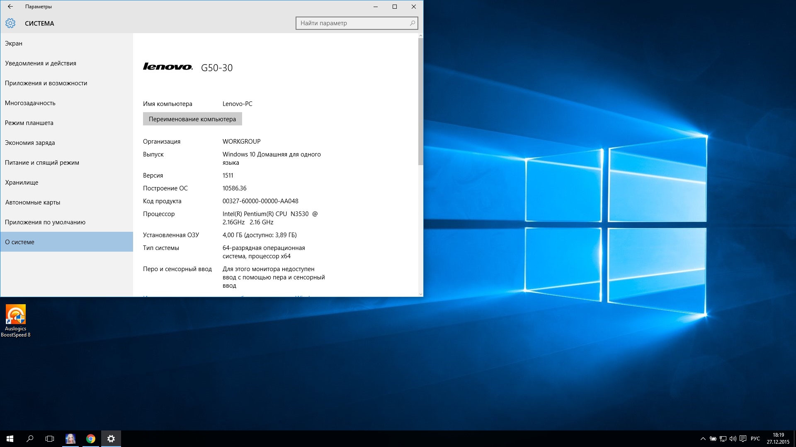Select Приложения и возможности

click(67, 83)
